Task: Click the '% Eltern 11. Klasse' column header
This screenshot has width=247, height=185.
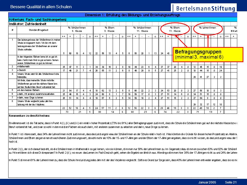Action: click(175, 29)
